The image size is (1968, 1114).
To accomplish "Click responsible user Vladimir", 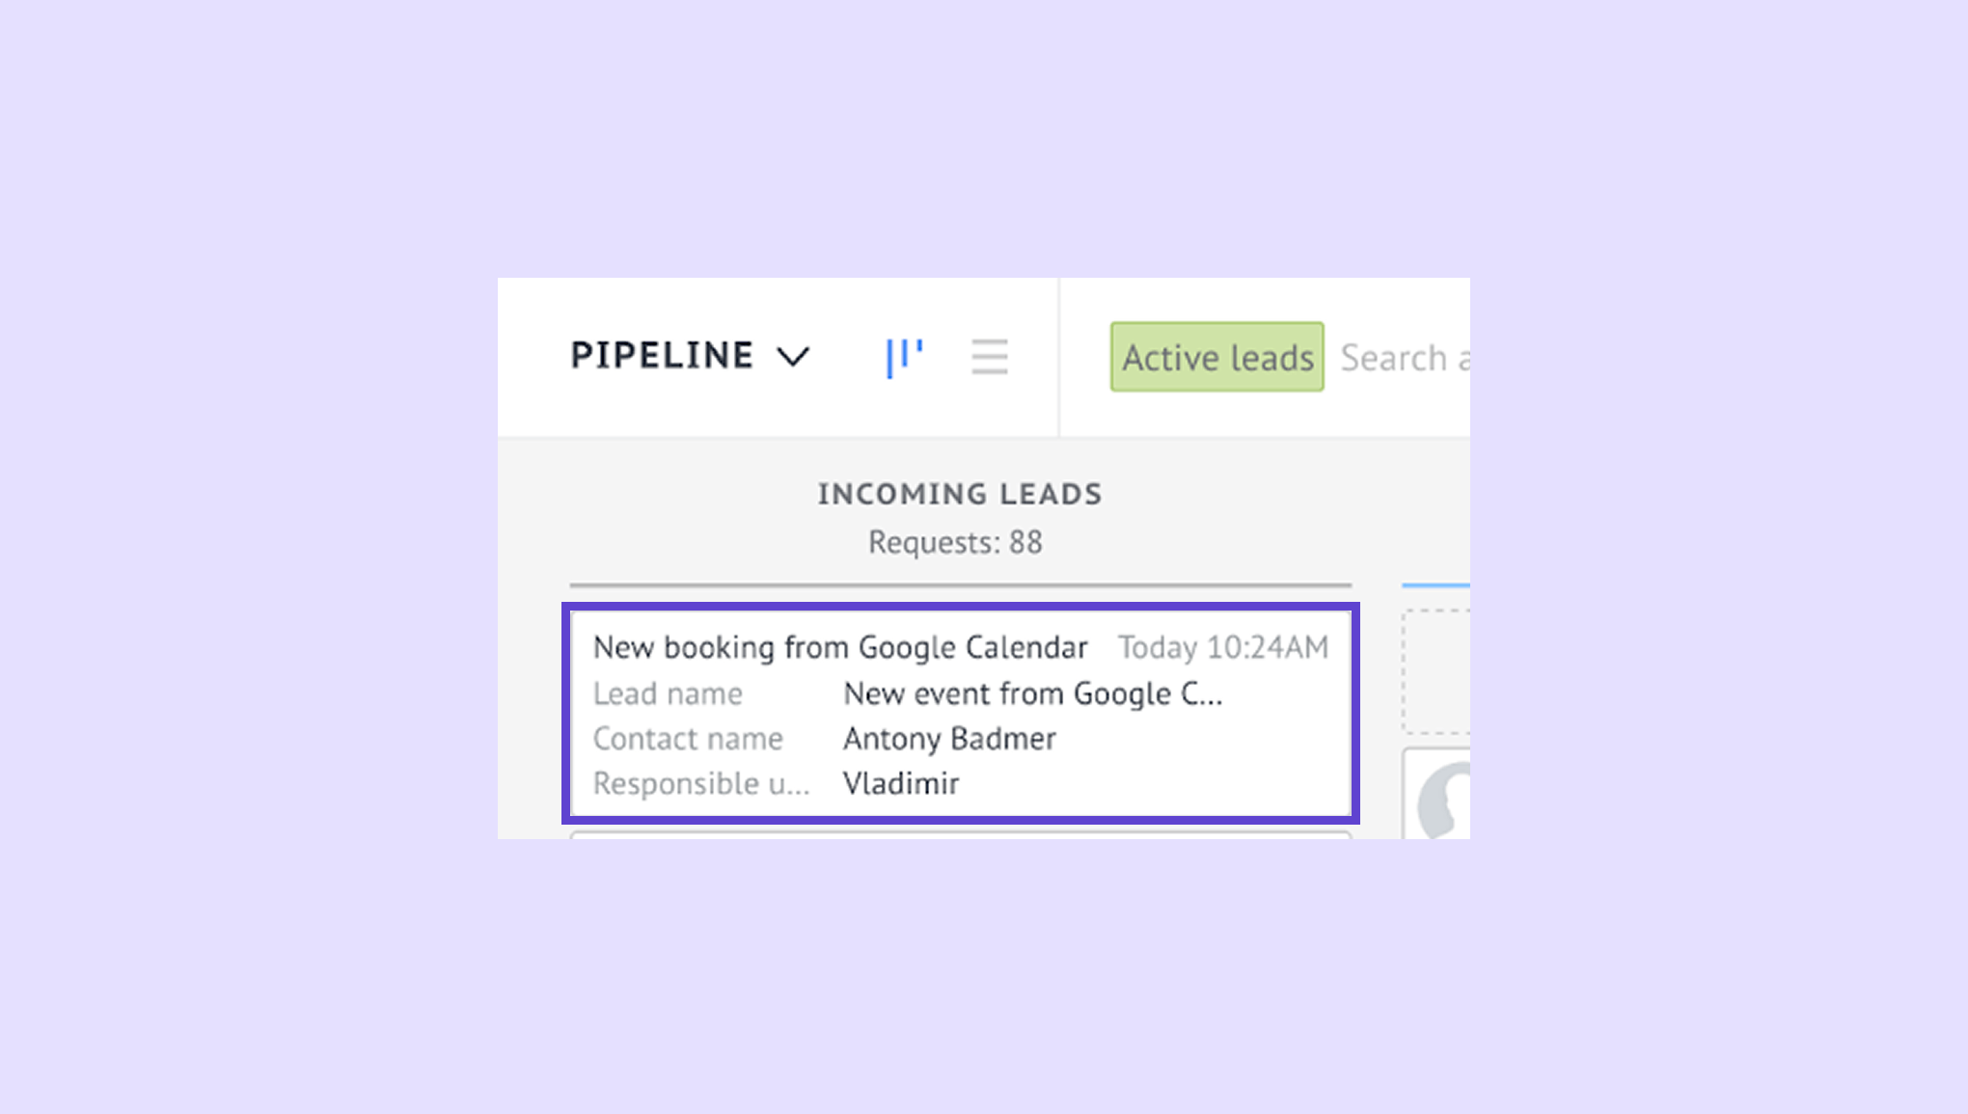I will [x=901, y=783].
